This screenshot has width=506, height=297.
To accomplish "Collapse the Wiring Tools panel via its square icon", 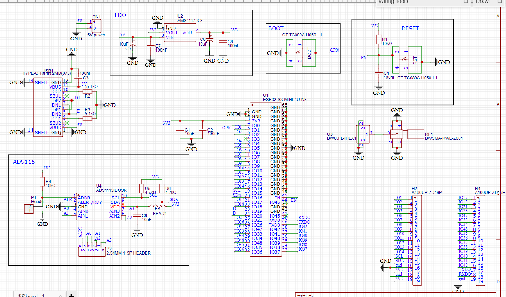I will [x=466, y=1].
